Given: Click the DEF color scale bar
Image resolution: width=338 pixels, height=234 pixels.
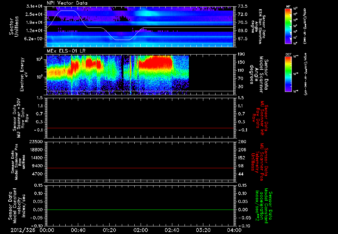Looking at the screenshot, I should pos(288,74).
